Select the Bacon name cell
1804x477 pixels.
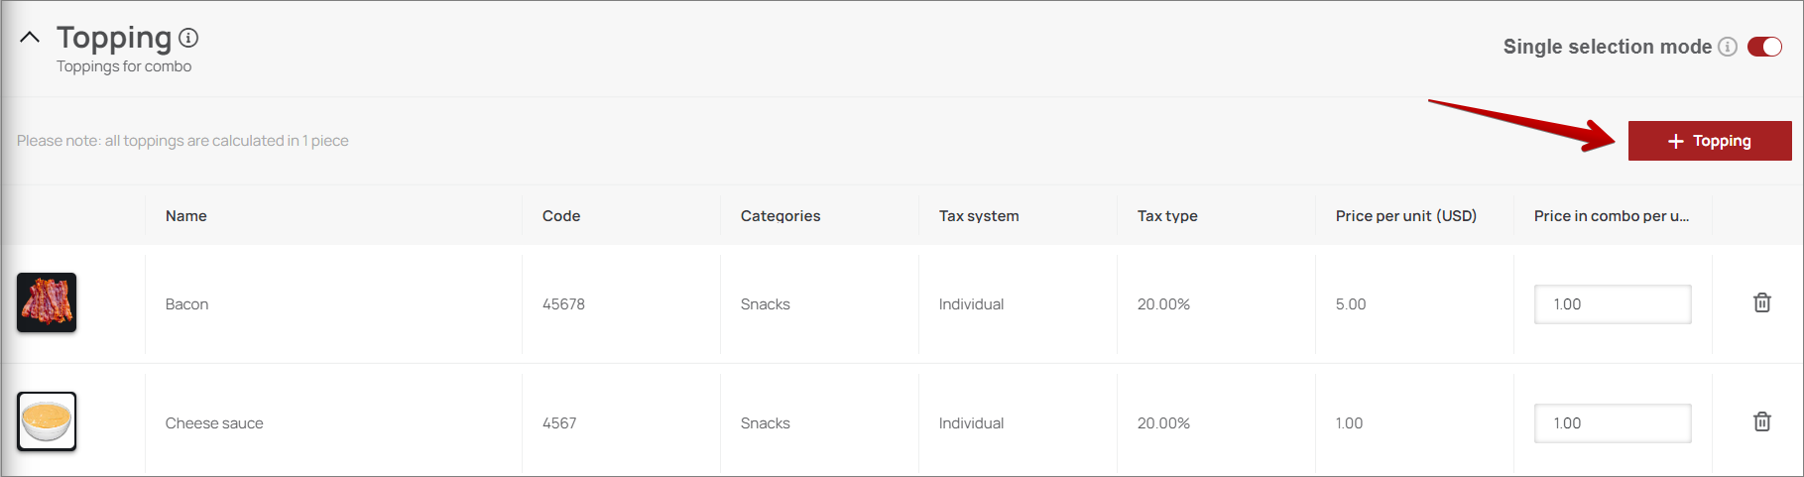pyautogui.click(x=186, y=304)
